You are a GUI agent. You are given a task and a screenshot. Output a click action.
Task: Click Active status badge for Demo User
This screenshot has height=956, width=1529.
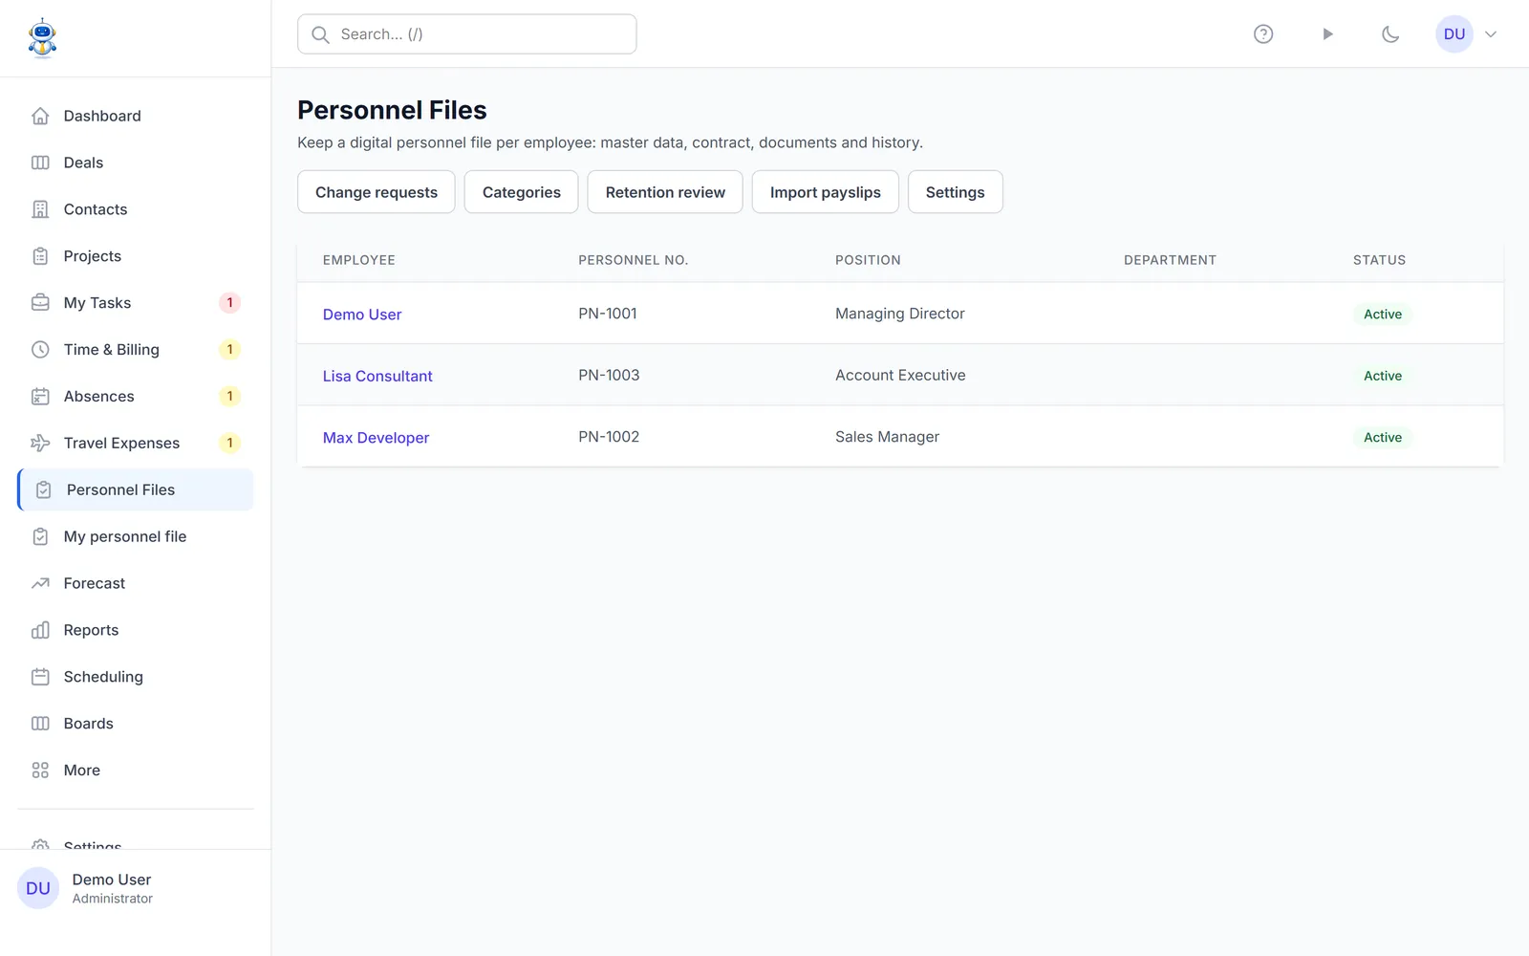click(1383, 315)
